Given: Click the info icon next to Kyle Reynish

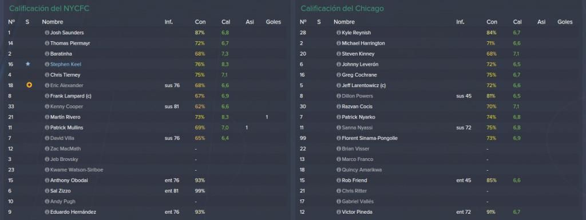Looking at the screenshot, I should pyautogui.click(x=339, y=33).
